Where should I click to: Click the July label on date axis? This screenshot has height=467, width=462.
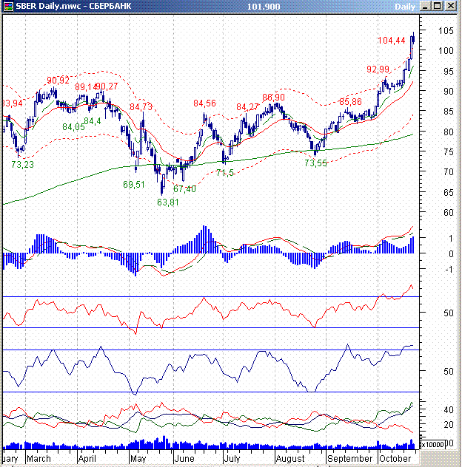click(x=232, y=458)
